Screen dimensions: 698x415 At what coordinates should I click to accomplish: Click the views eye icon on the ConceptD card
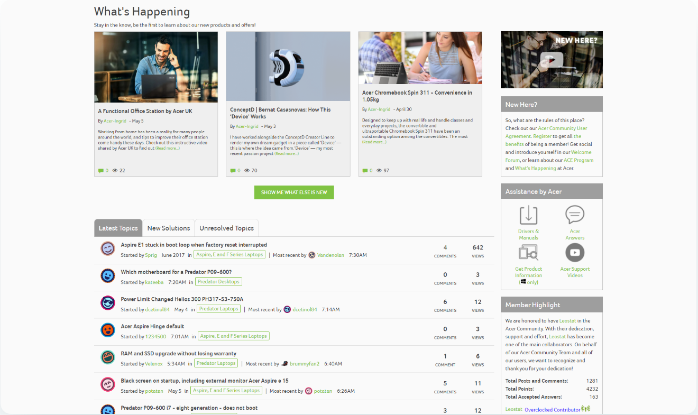(247, 170)
